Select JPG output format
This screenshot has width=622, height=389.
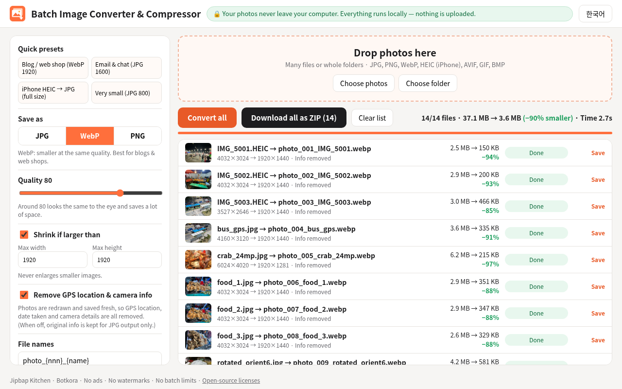point(42,136)
